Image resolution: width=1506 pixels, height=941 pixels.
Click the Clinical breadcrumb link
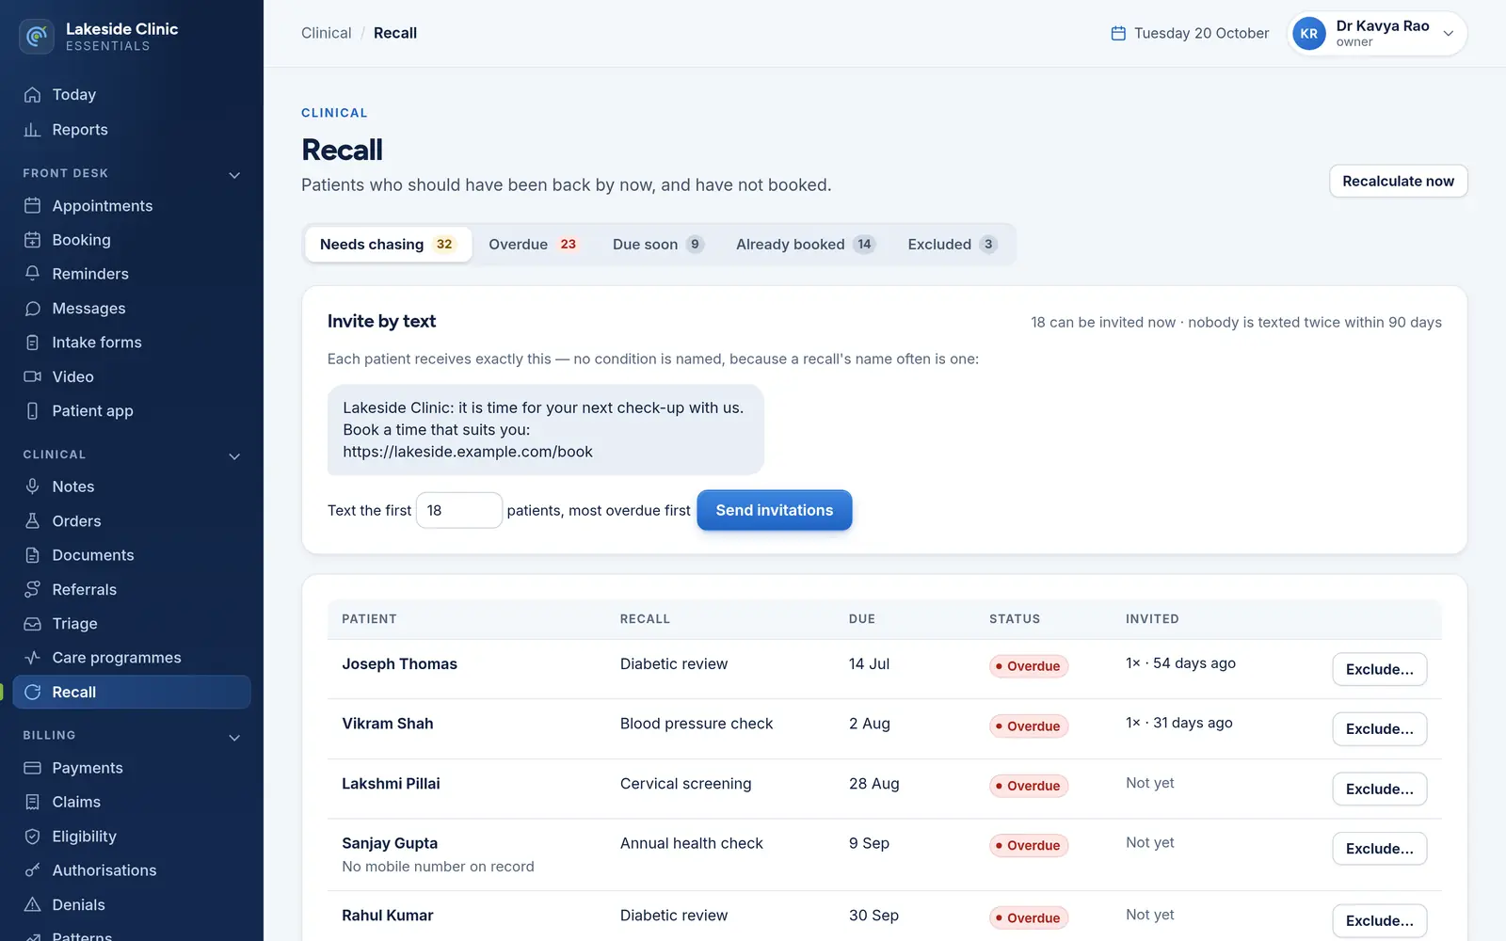click(x=326, y=33)
